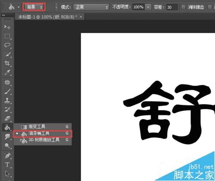Select the Horizontal Type tool

7,165
